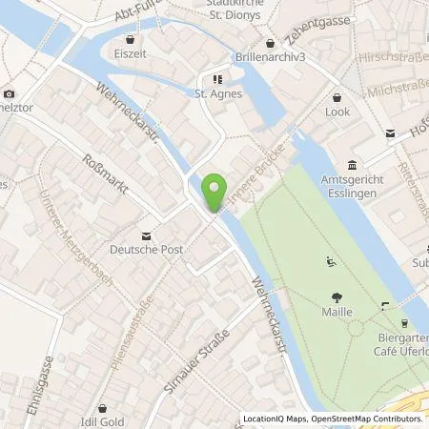Select the Eiszeit shop basket icon

click(x=130, y=40)
